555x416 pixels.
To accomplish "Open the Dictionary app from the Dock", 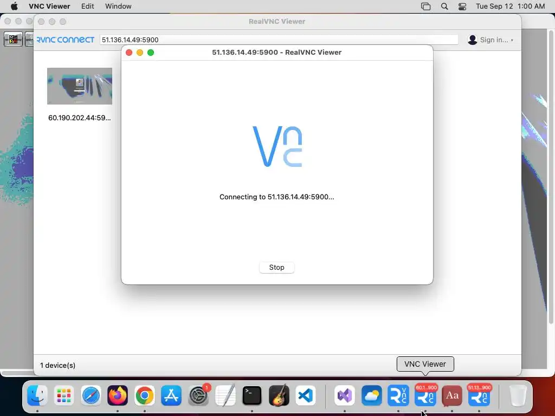I will click(452, 395).
